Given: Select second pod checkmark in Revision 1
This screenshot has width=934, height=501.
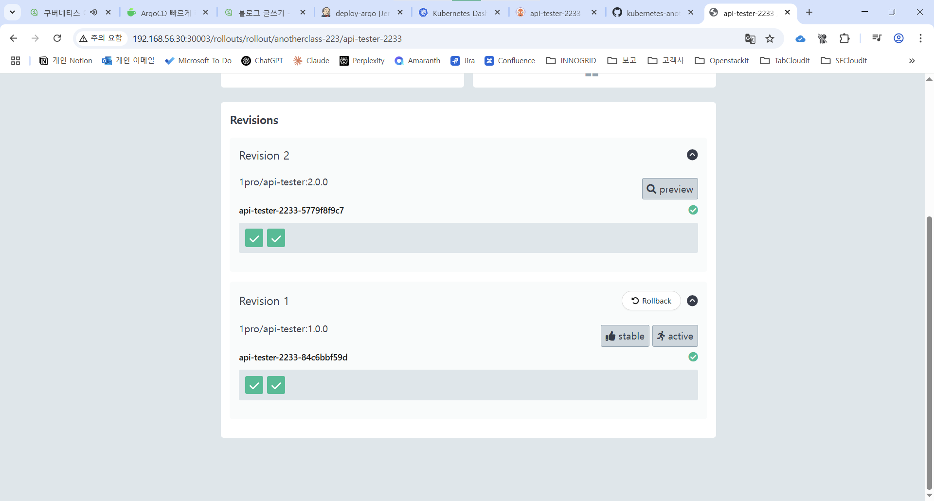Looking at the screenshot, I should [276, 385].
